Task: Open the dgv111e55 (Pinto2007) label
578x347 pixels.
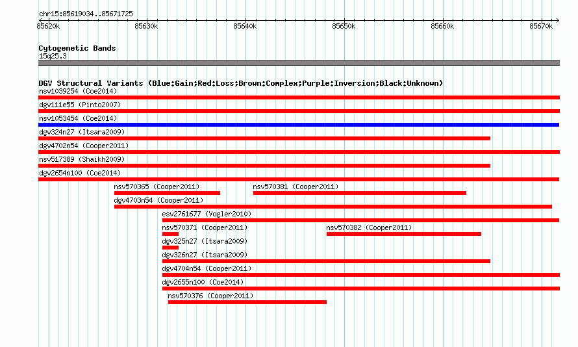Action: point(80,105)
